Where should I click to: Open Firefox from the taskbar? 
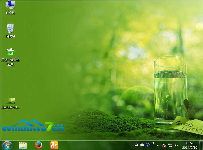39,145
